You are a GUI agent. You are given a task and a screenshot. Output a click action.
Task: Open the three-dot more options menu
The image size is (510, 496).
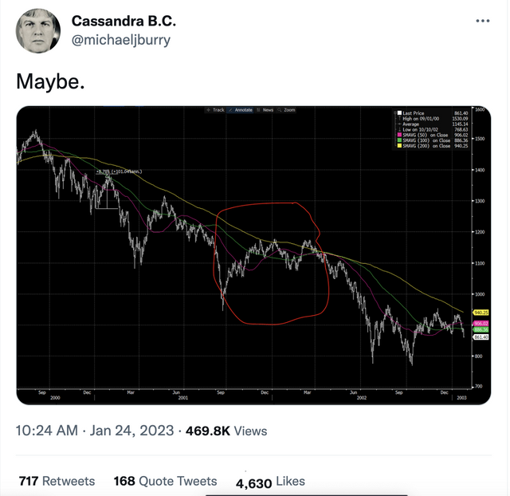point(482,21)
